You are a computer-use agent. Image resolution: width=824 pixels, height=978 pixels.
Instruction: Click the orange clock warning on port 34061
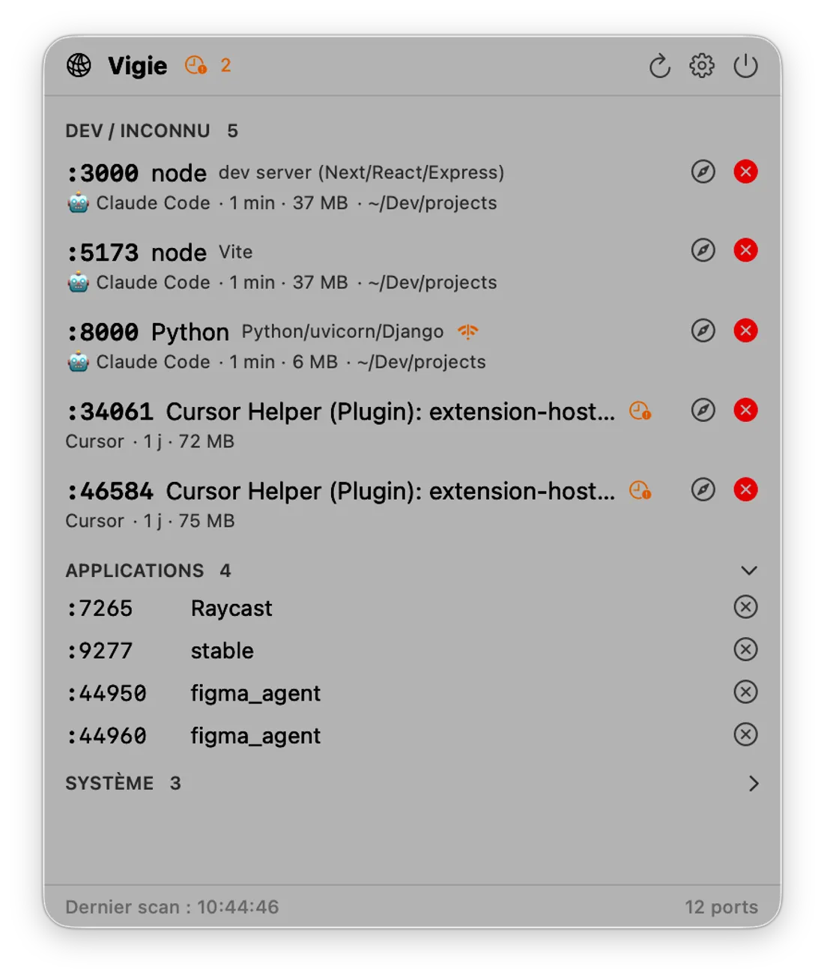tap(640, 411)
